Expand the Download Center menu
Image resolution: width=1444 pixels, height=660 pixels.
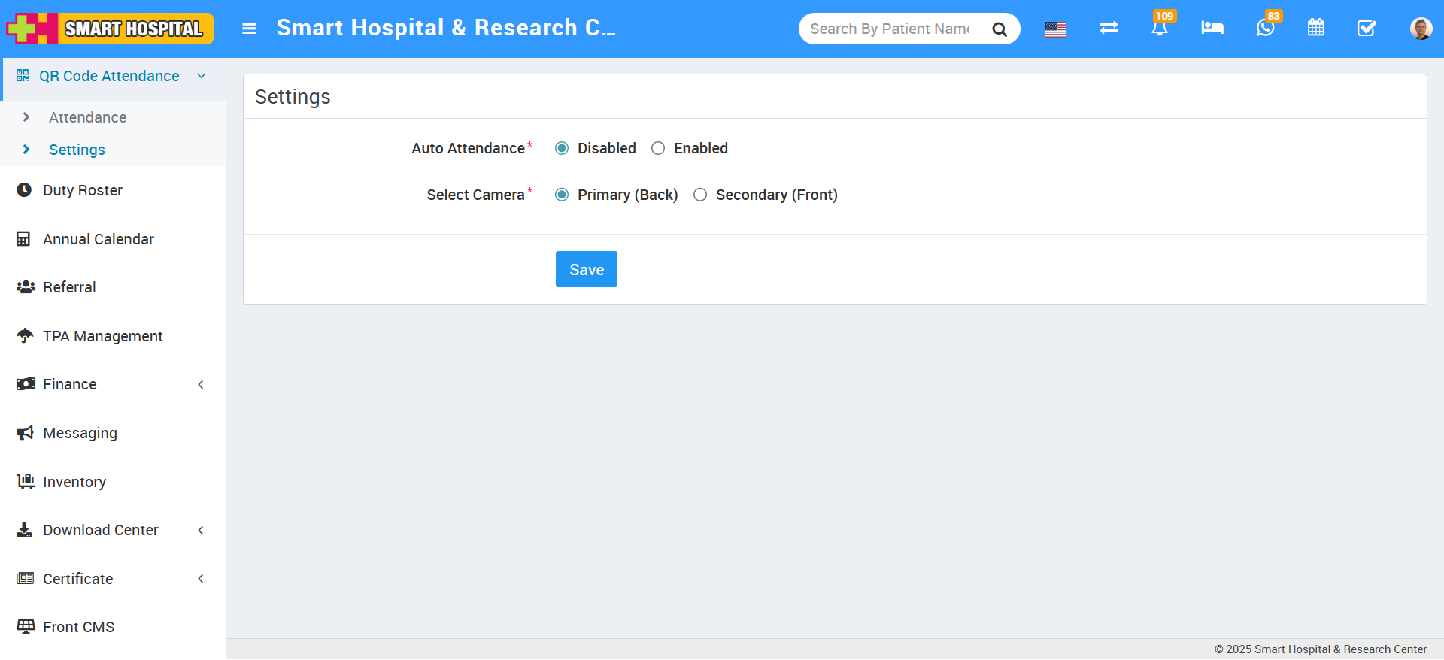tap(113, 530)
